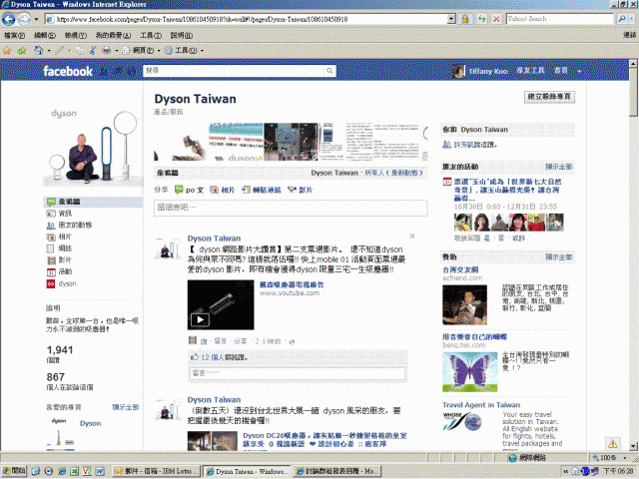The image size is (639, 479).
Task: Click the status update text box
Action: [x=291, y=208]
